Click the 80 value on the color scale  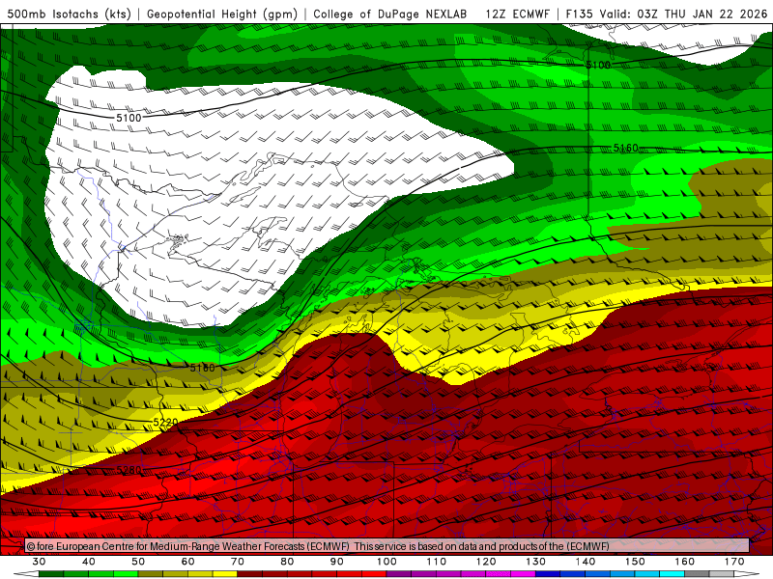[287, 562]
